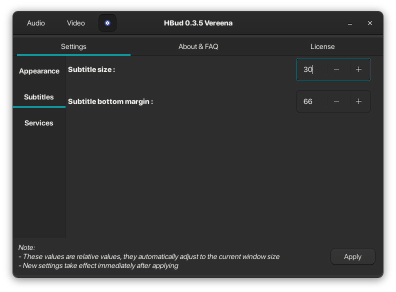This screenshot has height=292, width=396.
Task: Open the License tab
Action: pyautogui.click(x=322, y=46)
